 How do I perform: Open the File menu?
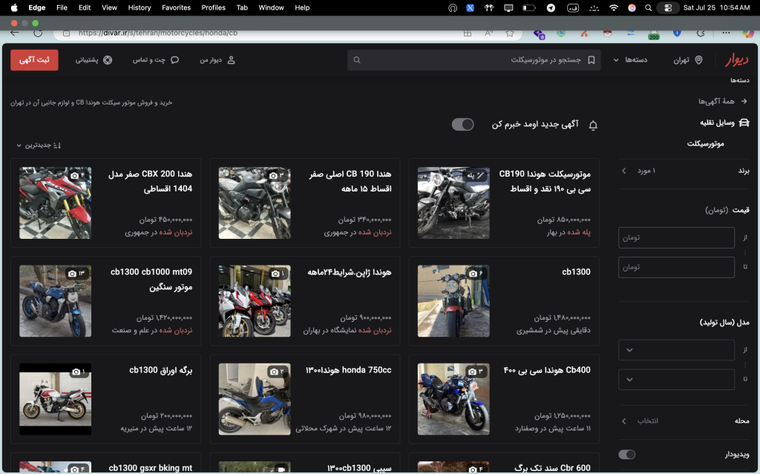point(62,7)
